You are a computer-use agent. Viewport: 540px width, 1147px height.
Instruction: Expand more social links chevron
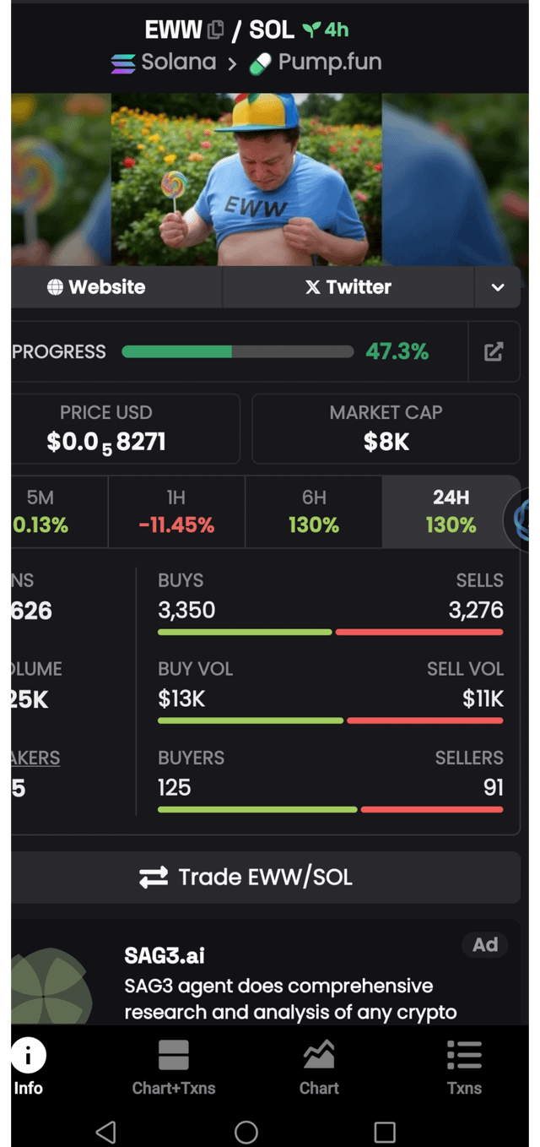coord(498,287)
